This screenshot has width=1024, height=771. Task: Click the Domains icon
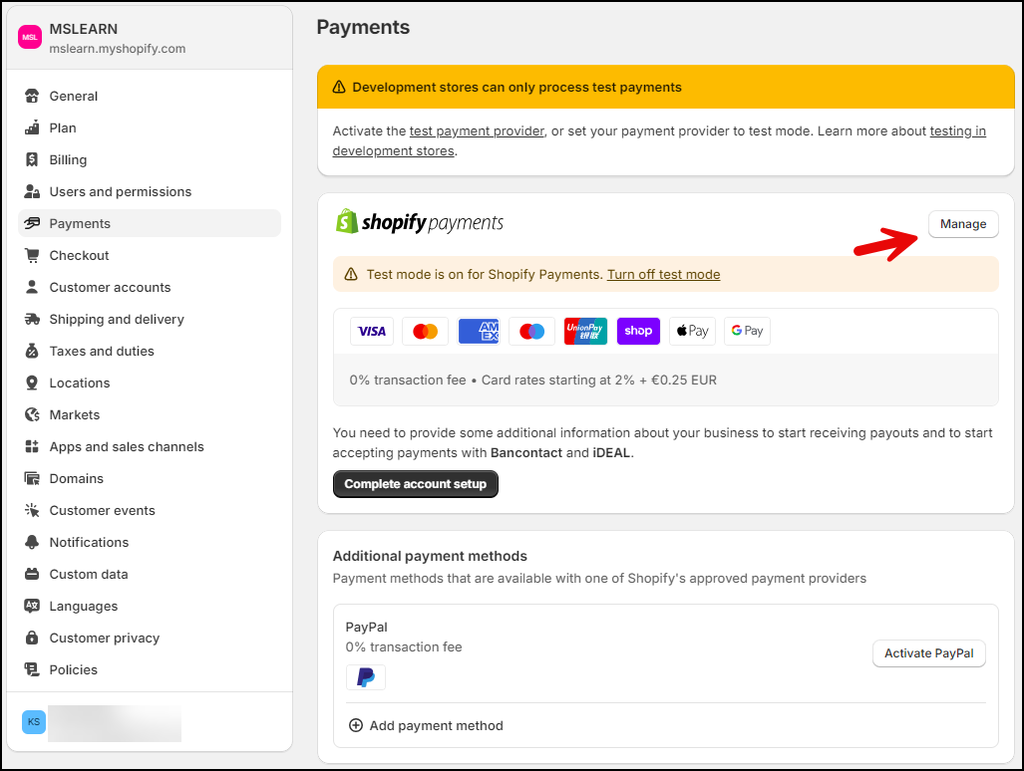pos(31,479)
